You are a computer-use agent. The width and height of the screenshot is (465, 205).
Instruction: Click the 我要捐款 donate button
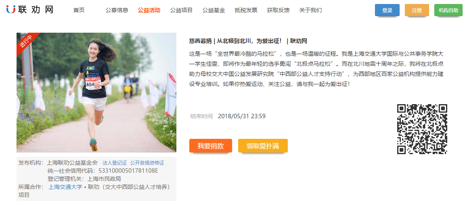(x=211, y=146)
